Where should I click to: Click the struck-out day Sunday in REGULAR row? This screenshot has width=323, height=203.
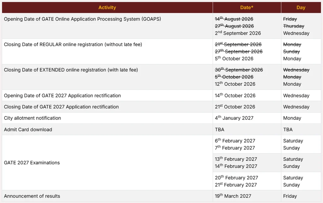click(x=291, y=51)
